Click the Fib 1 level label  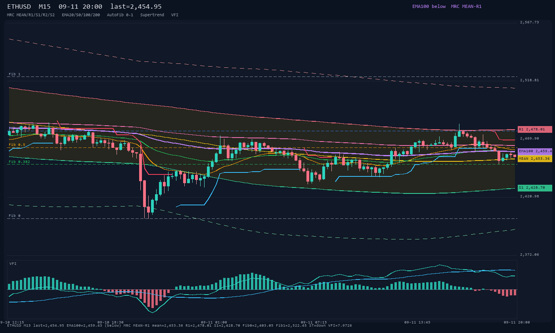click(x=14, y=74)
